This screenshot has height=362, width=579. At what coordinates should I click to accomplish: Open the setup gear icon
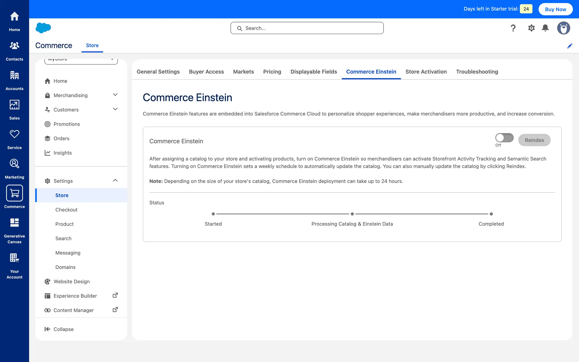coord(531,28)
